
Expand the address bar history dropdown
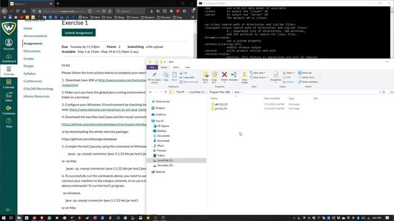click(x=380, y=92)
